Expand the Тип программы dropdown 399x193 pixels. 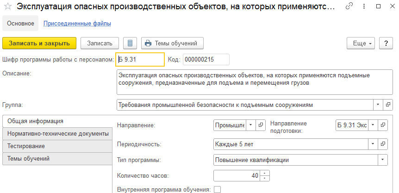(383, 160)
